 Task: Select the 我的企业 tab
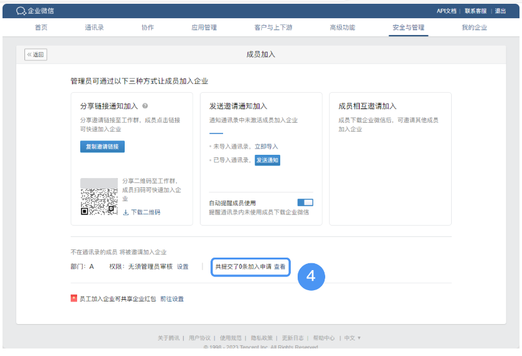(474, 28)
